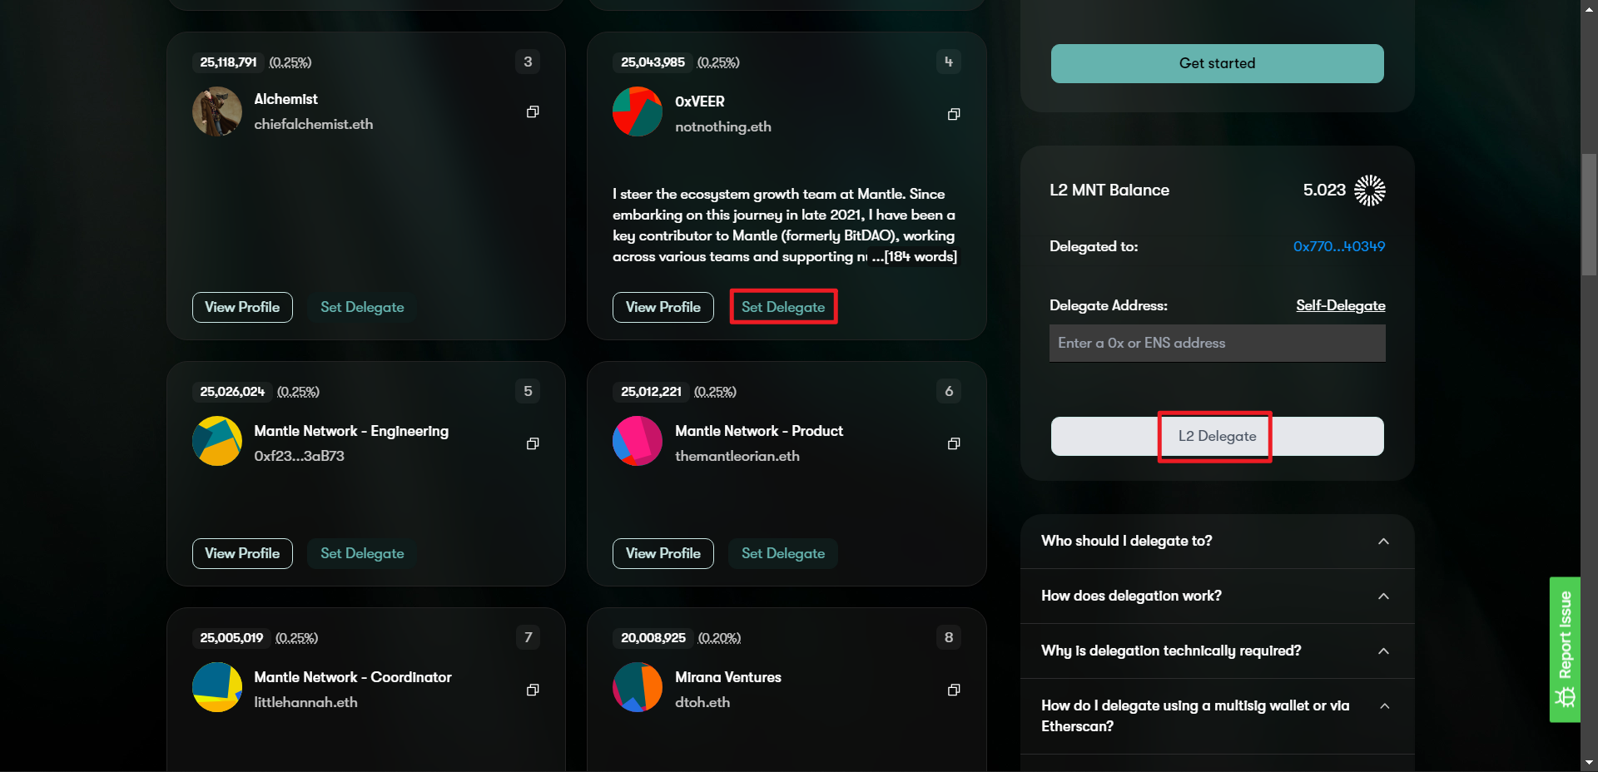The image size is (1598, 772).
Task: Copy 0xVEER's notnothing.eth address icon
Action: (954, 114)
